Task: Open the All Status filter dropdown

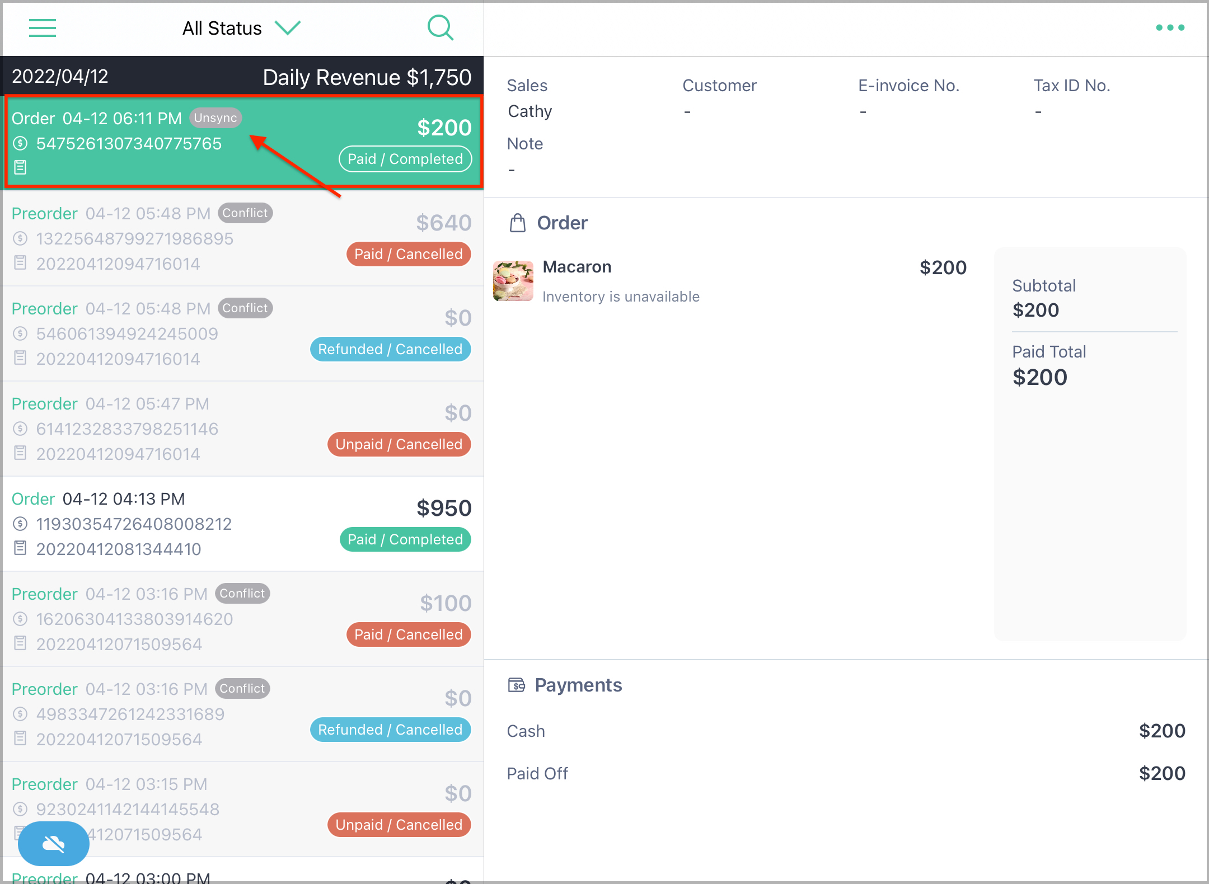Action: pos(241,28)
